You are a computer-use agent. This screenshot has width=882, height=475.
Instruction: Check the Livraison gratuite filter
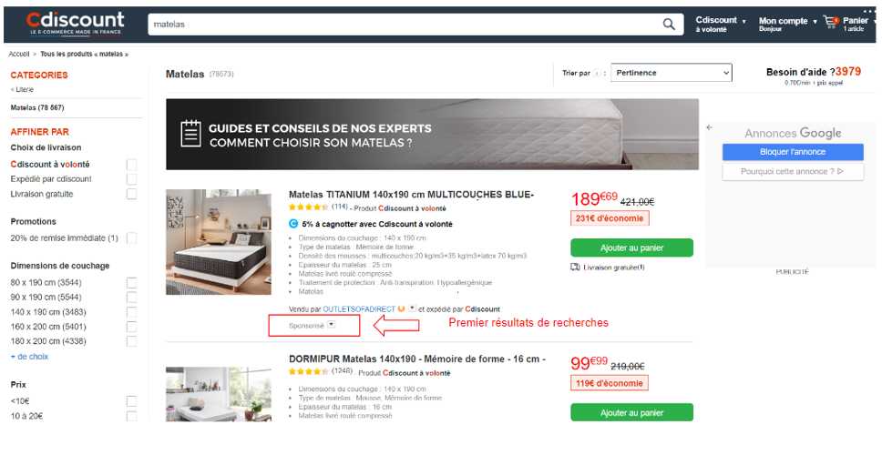(131, 194)
